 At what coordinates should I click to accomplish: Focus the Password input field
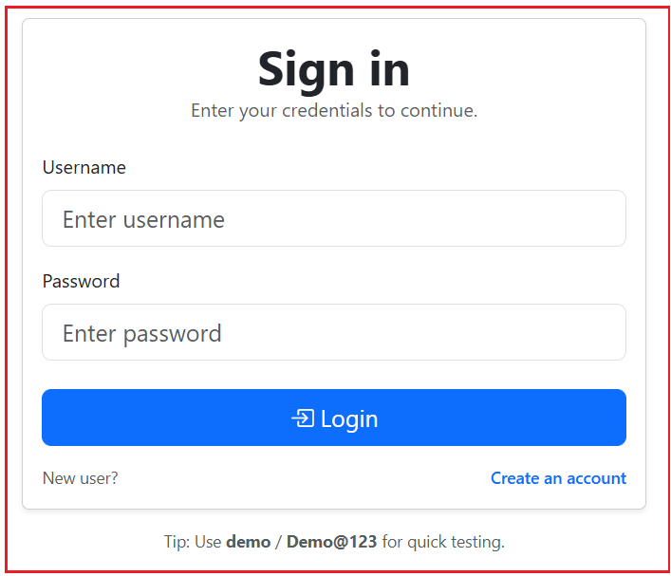click(x=333, y=333)
